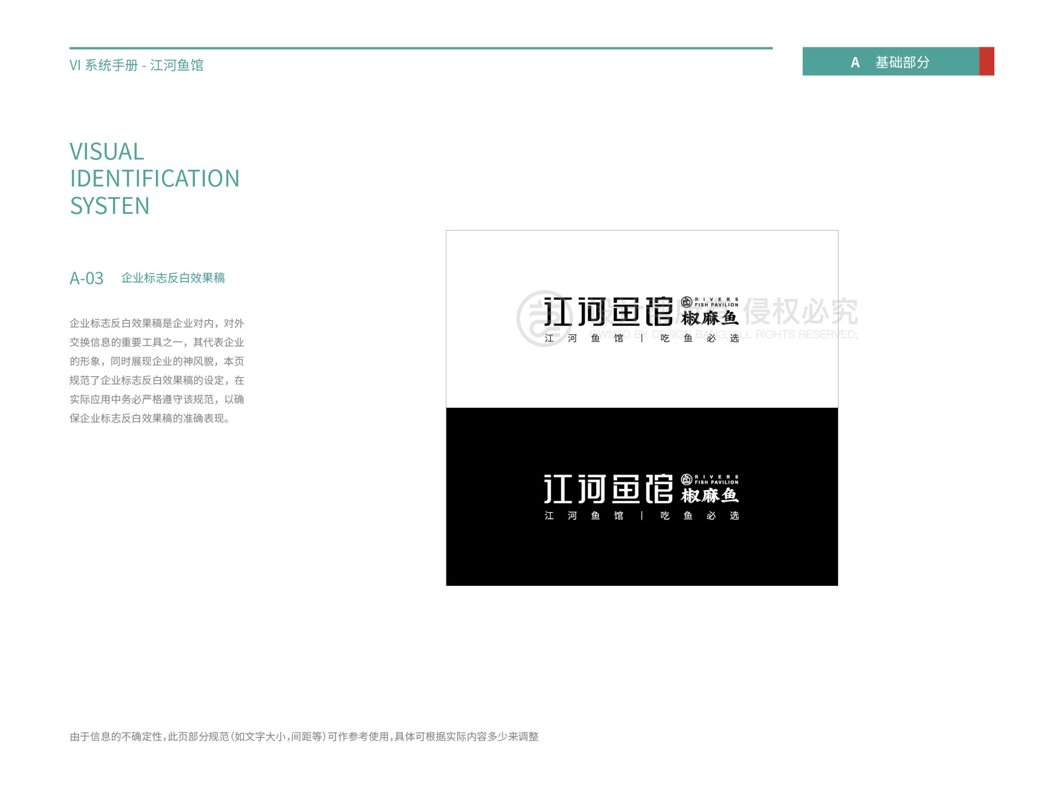Click the black logo on white panel
1064x789 pixels.
642,319
